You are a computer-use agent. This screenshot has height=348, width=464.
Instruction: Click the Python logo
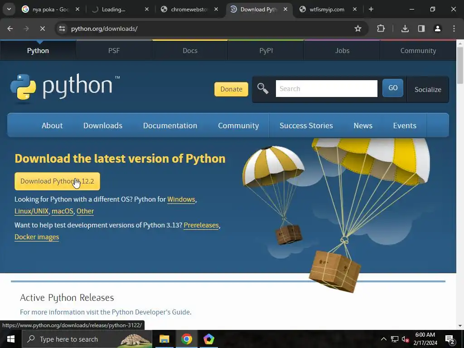click(x=65, y=88)
